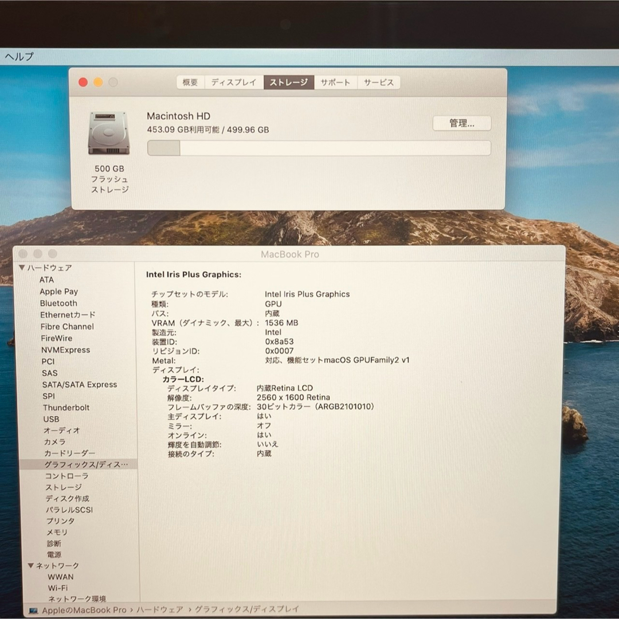Select 電源 in the sidebar

tap(54, 555)
